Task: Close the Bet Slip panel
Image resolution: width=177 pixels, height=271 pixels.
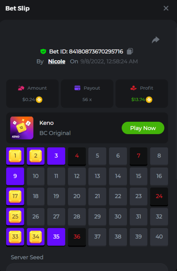Action: 166,8
